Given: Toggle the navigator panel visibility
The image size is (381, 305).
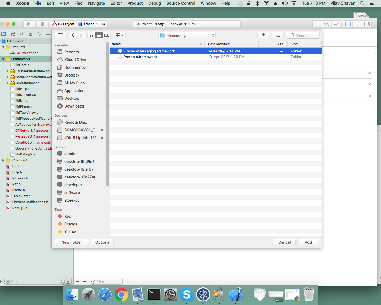Looking at the screenshot, I should point(348,24).
